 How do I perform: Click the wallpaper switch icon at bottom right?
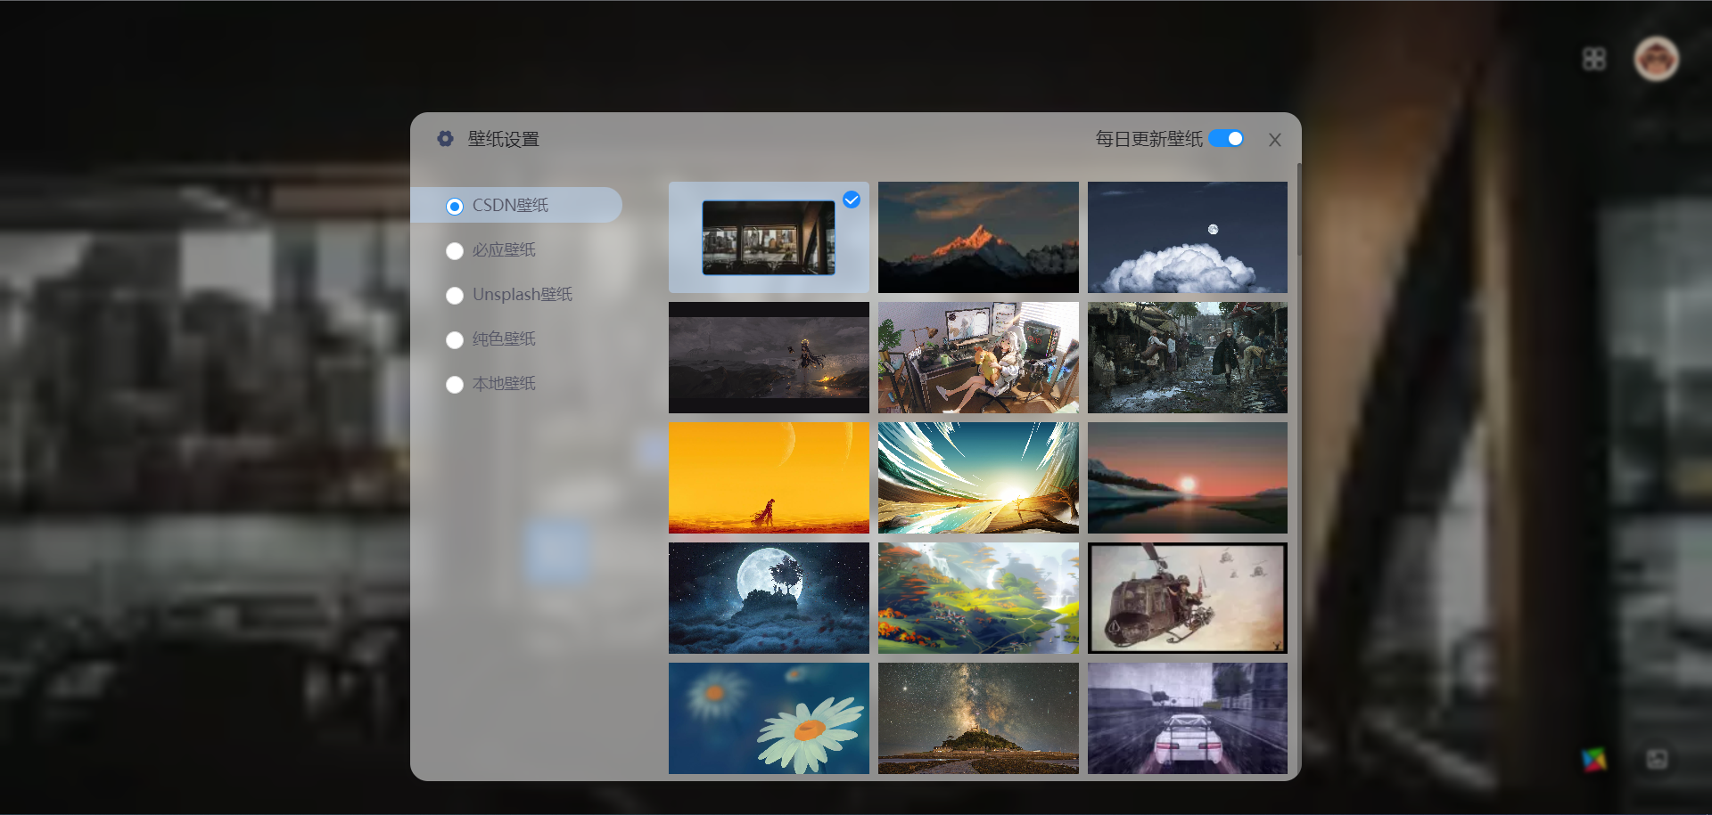click(x=1656, y=759)
